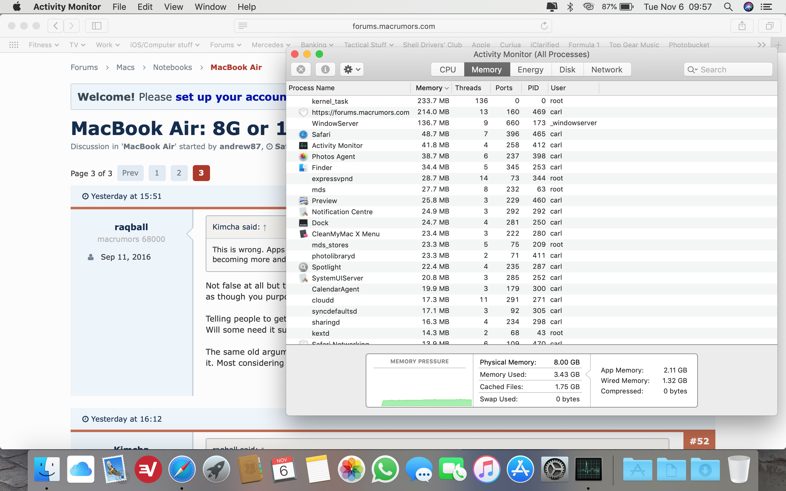Image resolution: width=786 pixels, height=491 pixels.
Task: Open the View menu in the menu bar
Action: tap(173, 7)
